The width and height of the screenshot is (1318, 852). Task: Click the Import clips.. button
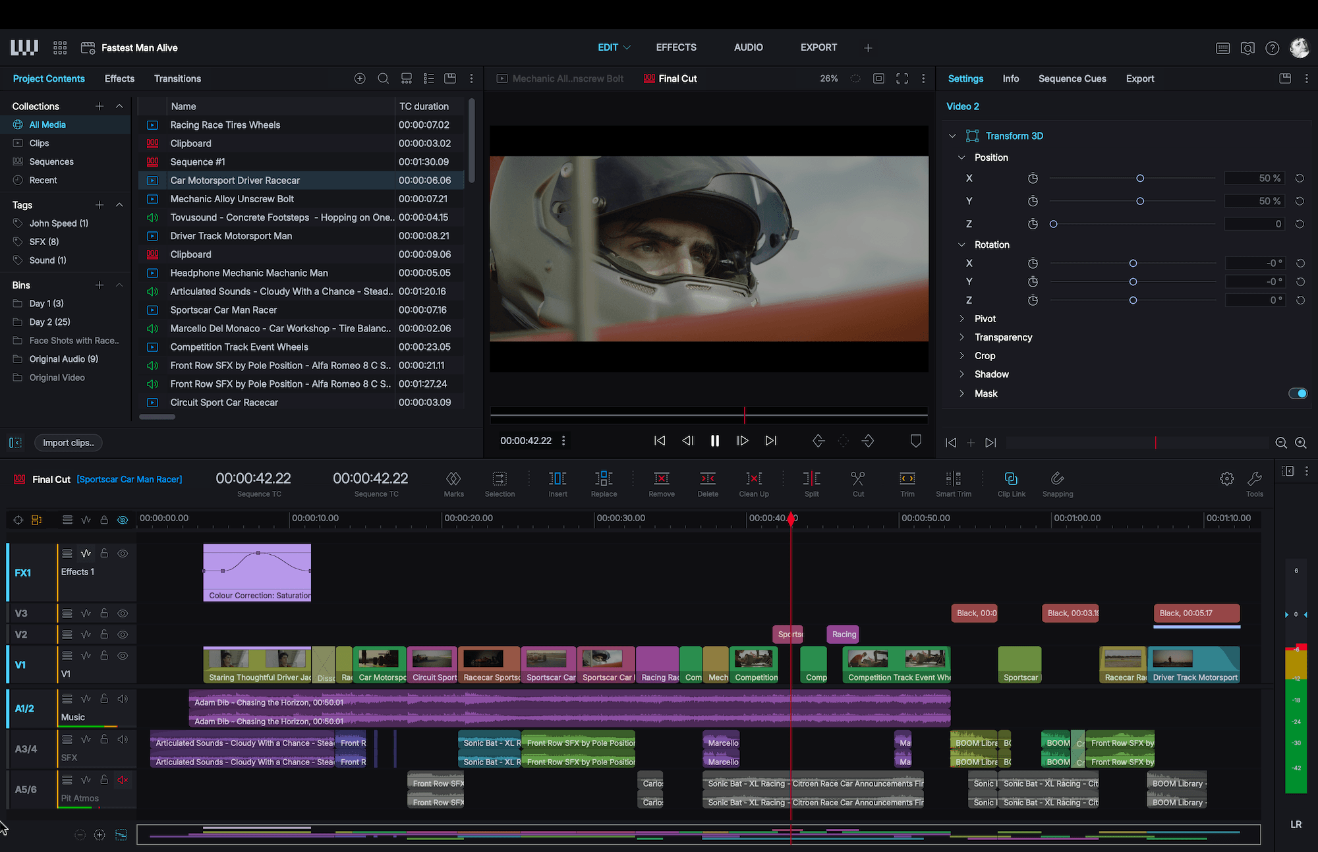click(x=69, y=443)
